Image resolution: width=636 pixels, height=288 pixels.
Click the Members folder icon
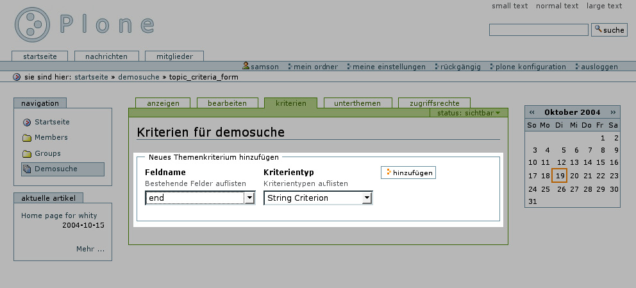[27, 138]
